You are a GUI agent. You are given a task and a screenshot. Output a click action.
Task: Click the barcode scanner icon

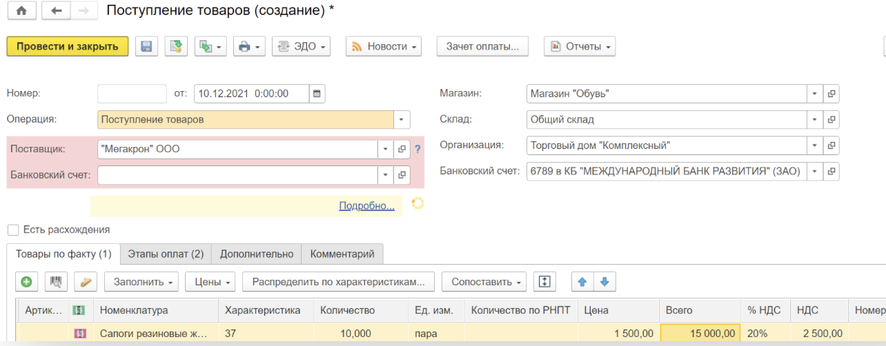click(x=56, y=281)
